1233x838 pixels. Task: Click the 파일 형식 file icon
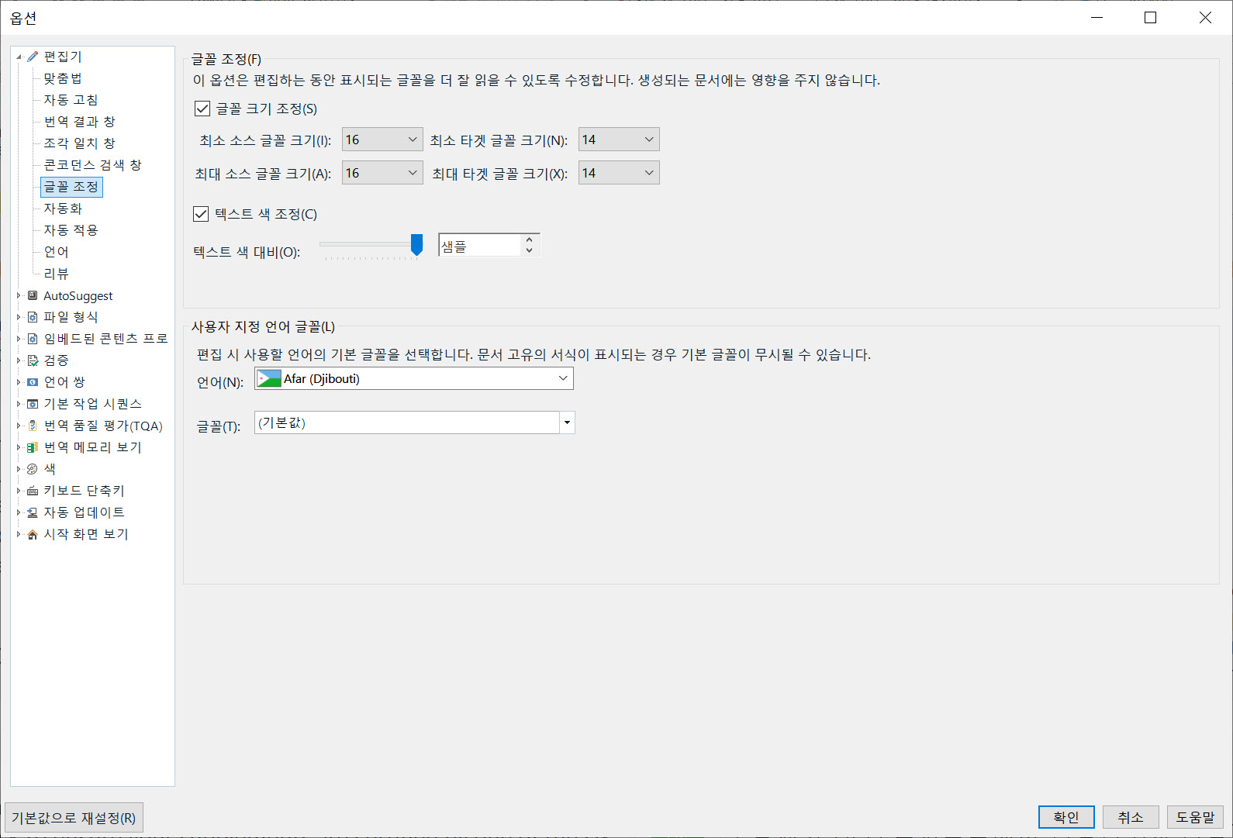[33, 317]
